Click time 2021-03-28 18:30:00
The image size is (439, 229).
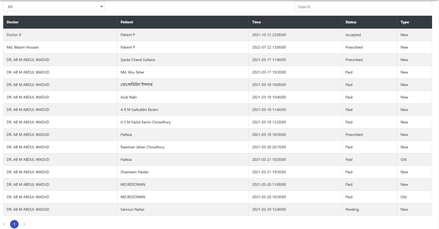(269, 197)
